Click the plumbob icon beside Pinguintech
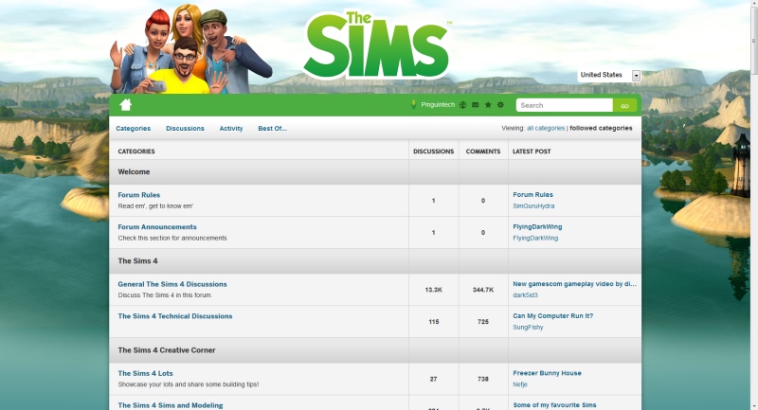 (x=413, y=104)
